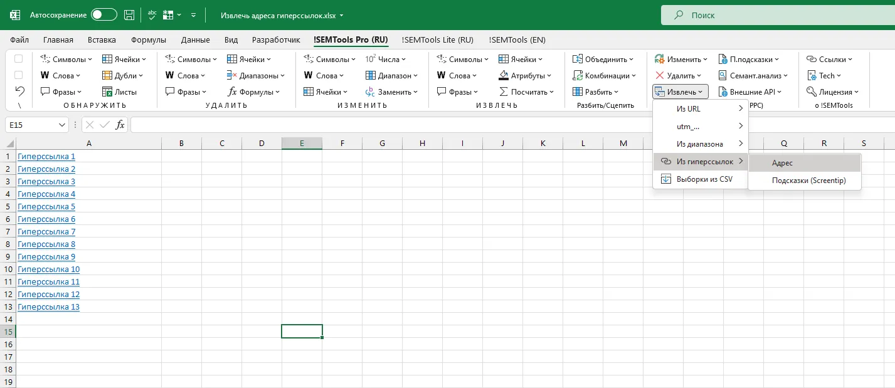Expand the Из диапазона submenu
The image size is (895, 388).
[701, 144]
